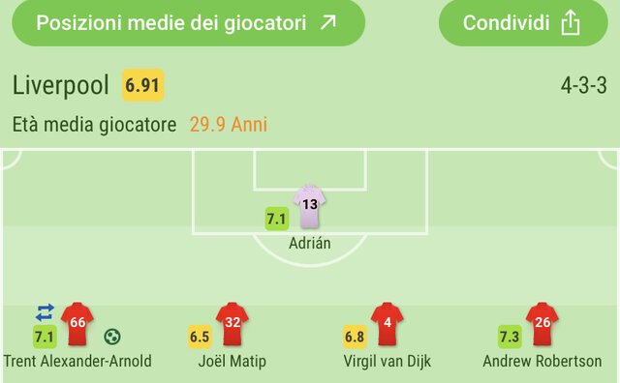Select Andrew Robertson's number 26 shirt
Viewport: 620px width, 383px height.
pyautogui.click(x=542, y=324)
